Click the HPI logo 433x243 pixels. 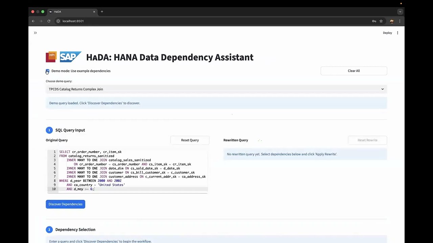[51, 57]
